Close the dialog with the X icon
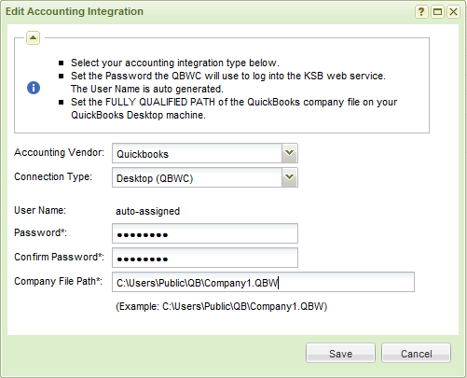467x378 pixels. click(453, 12)
